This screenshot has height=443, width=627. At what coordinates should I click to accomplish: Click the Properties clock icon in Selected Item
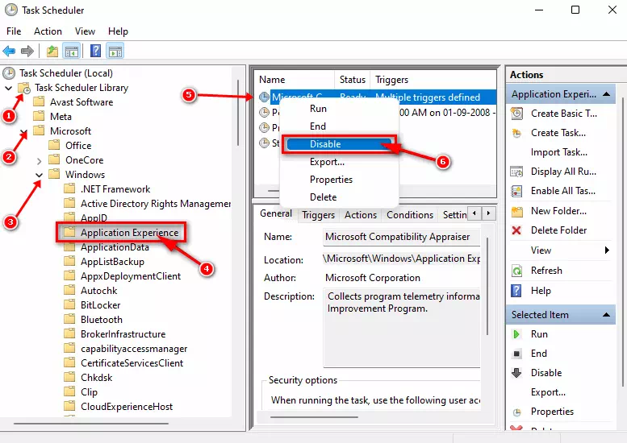(516, 412)
